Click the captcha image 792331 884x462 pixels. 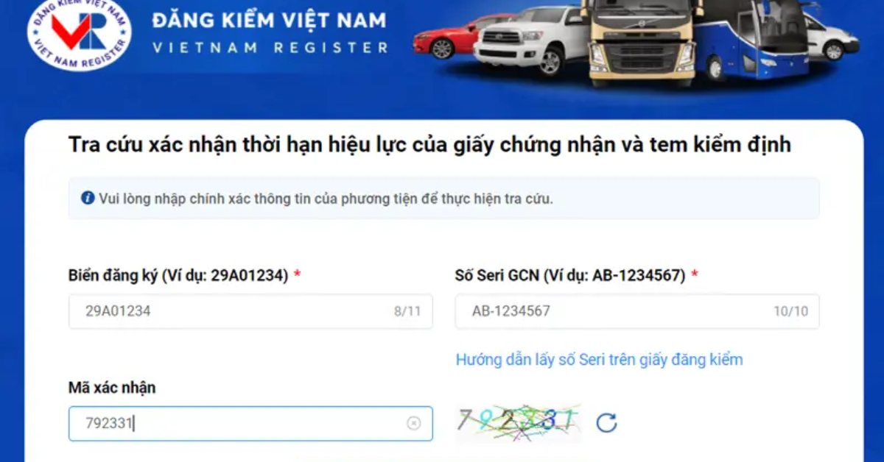pos(518,423)
